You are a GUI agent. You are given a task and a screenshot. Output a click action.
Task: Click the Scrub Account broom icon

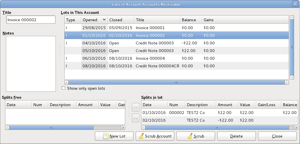pyautogui.click(x=141, y=136)
